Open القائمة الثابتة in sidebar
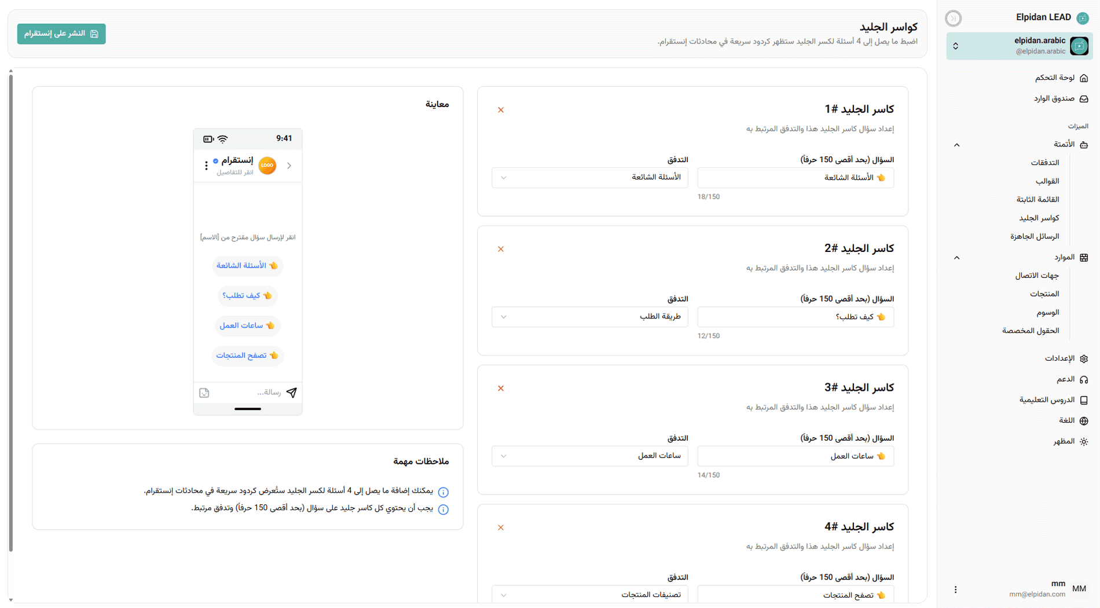Screen dimensions: 1100x608 [1038, 200]
